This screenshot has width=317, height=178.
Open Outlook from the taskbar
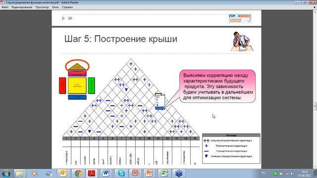click(63, 174)
